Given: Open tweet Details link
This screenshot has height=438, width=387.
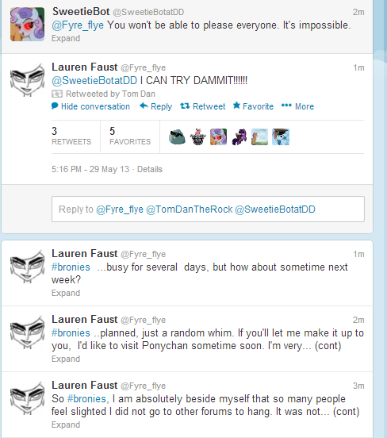Looking at the screenshot, I should (x=149, y=169).
